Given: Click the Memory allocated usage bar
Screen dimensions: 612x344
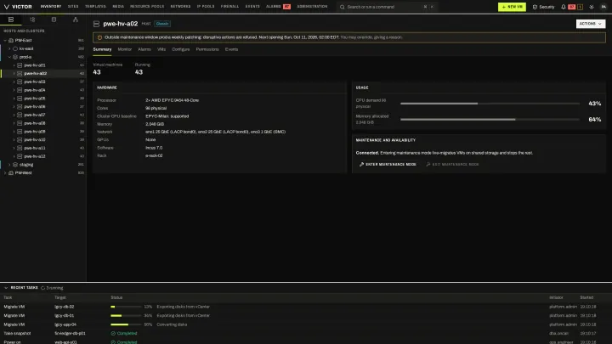Looking at the screenshot, I should (x=490, y=120).
